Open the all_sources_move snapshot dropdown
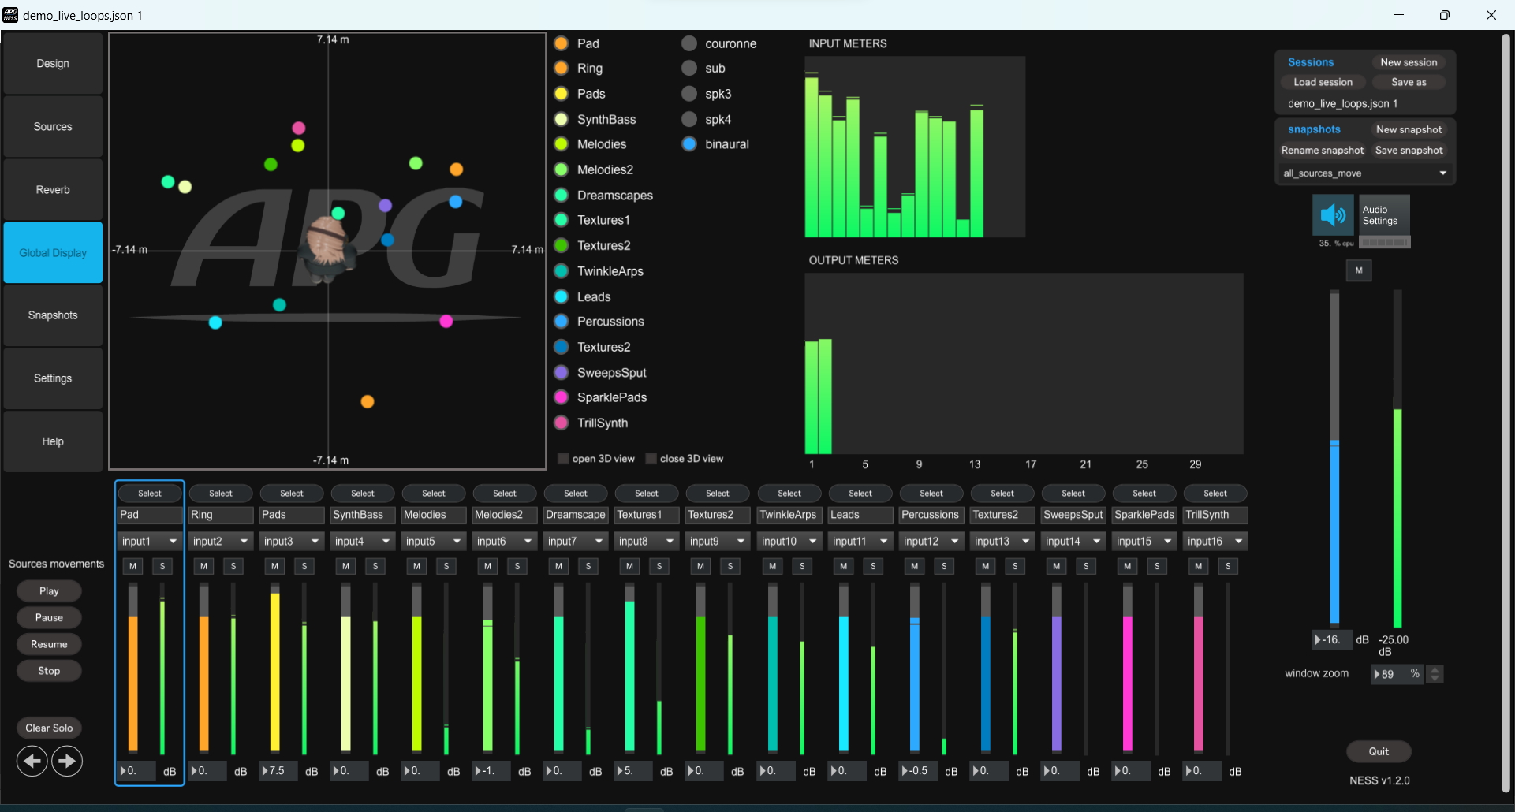1515x812 pixels. tap(1364, 173)
